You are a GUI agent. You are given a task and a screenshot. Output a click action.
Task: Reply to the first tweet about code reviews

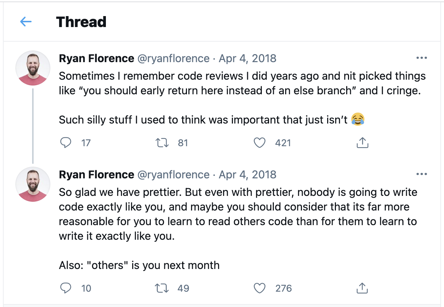[66, 143]
